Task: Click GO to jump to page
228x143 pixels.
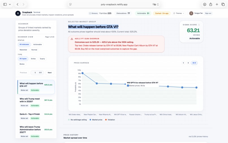Action: click(x=40, y=73)
